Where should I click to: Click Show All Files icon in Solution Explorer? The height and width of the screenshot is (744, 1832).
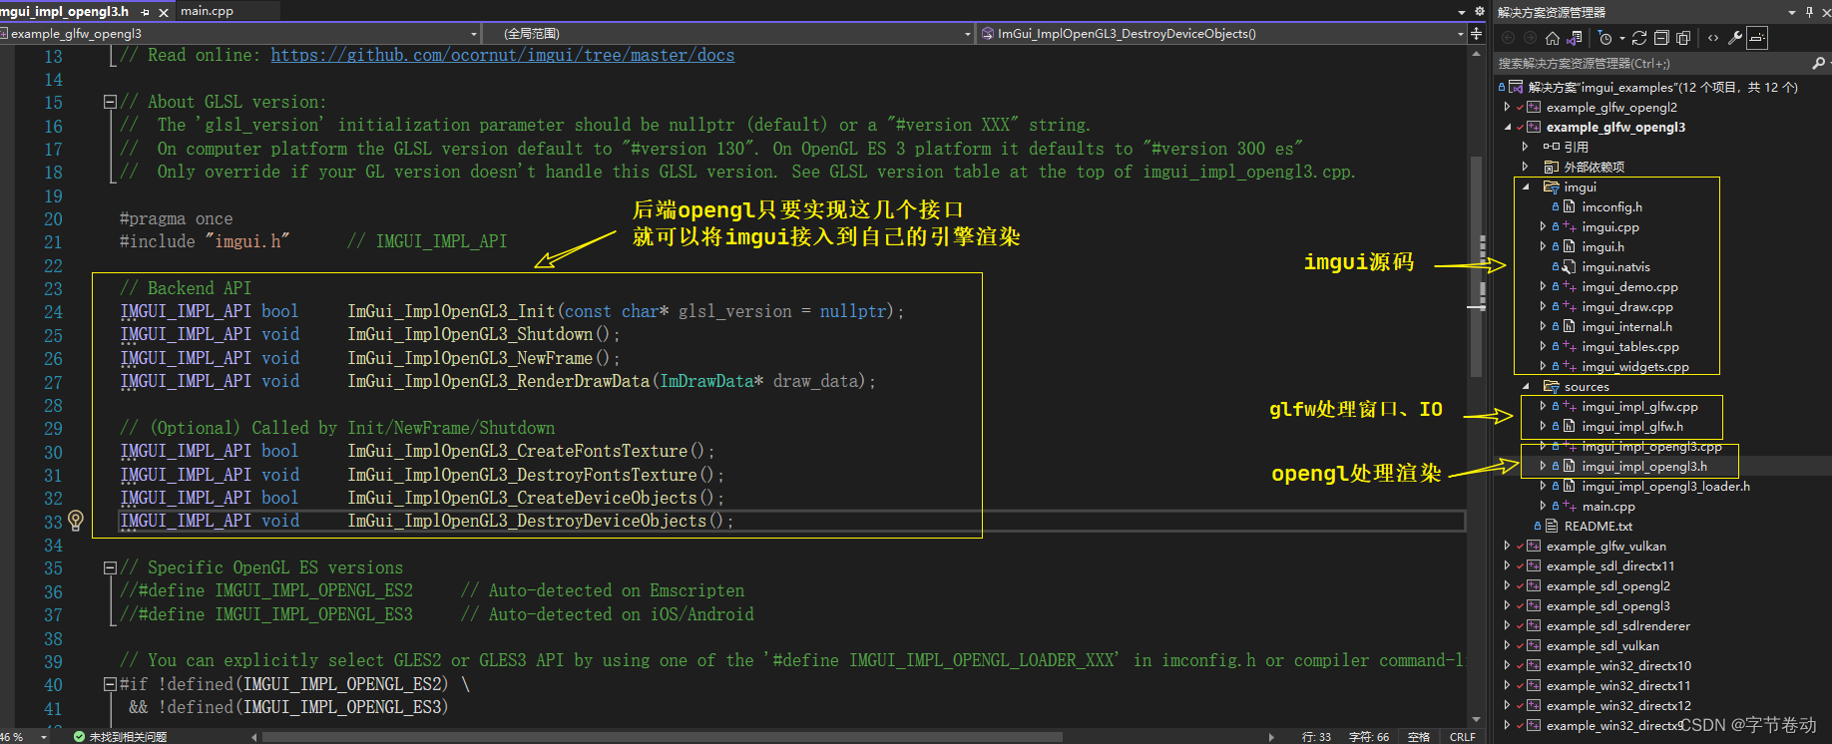[x=1683, y=38]
